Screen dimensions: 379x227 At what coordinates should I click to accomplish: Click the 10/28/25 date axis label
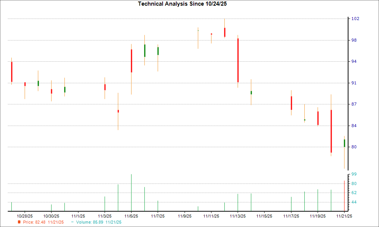[x=25, y=215]
